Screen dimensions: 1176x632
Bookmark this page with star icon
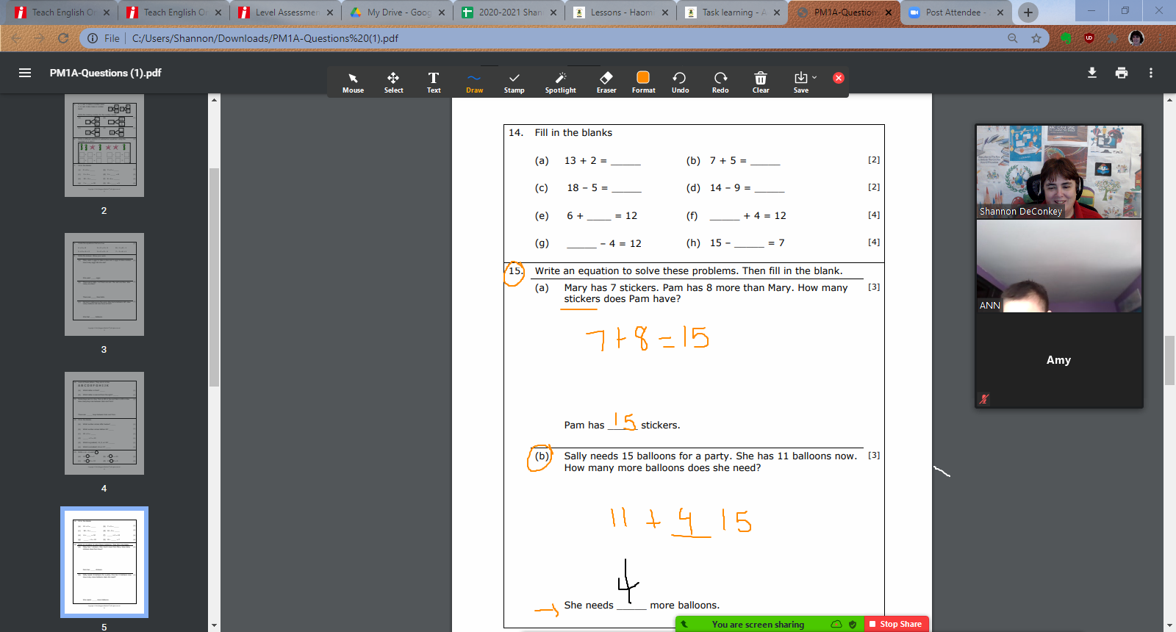pos(1036,38)
